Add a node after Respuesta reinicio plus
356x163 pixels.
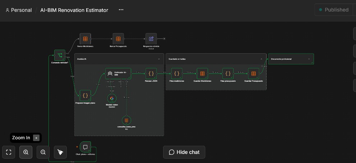point(164,39)
